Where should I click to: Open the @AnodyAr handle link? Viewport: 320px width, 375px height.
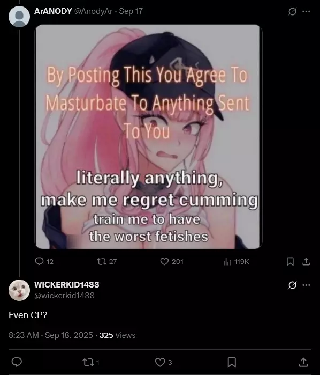93,11
